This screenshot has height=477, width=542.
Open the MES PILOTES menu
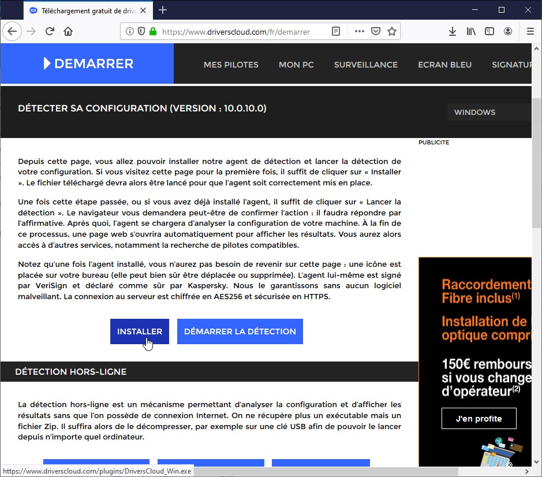pos(231,65)
